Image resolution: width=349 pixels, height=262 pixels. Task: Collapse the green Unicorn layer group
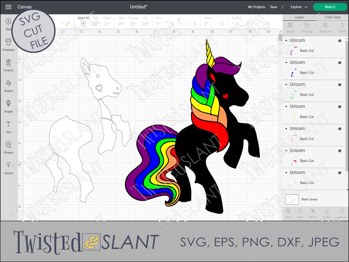click(x=286, y=85)
